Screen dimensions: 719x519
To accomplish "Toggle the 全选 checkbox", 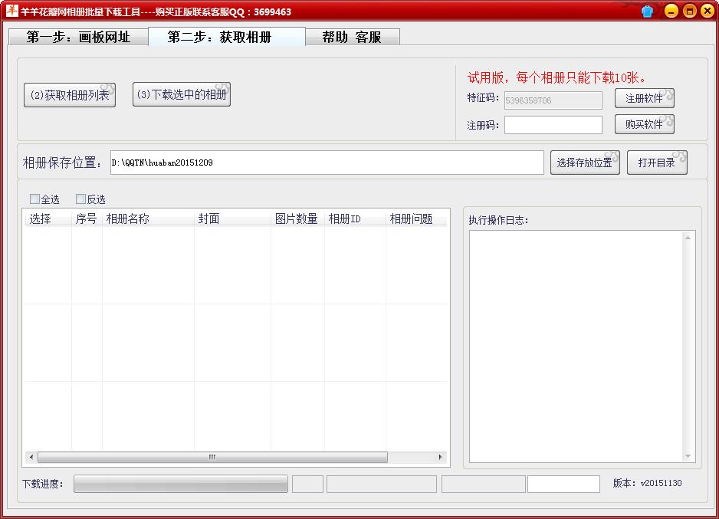I will click(34, 199).
